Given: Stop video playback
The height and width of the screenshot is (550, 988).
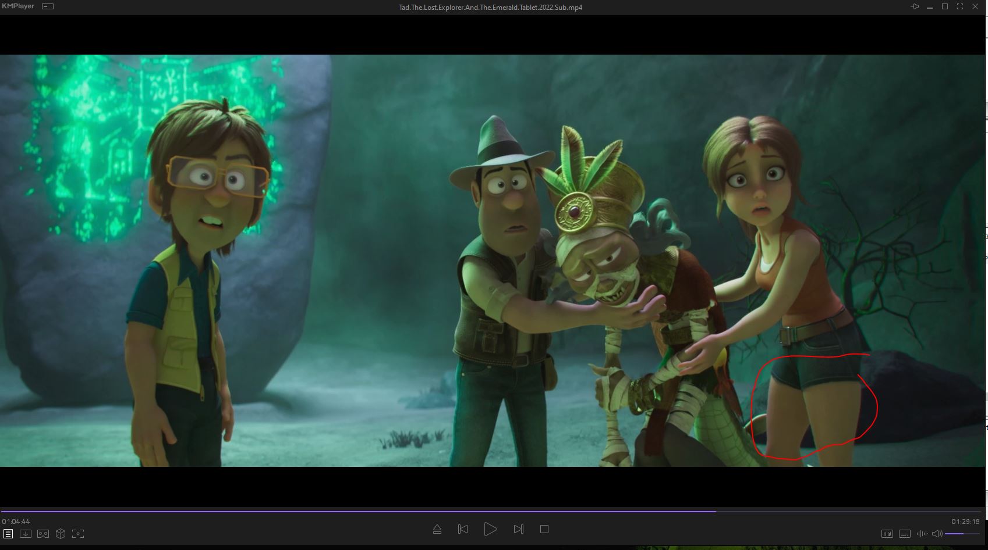Looking at the screenshot, I should (544, 529).
